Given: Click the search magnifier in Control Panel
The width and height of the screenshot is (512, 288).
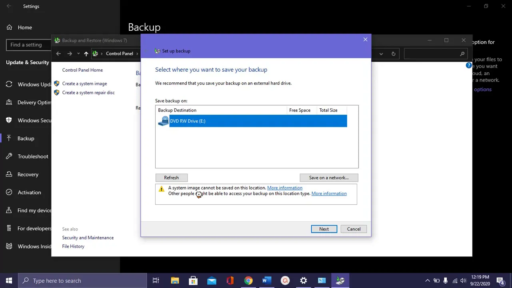Looking at the screenshot, I should click(x=462, y=54).
